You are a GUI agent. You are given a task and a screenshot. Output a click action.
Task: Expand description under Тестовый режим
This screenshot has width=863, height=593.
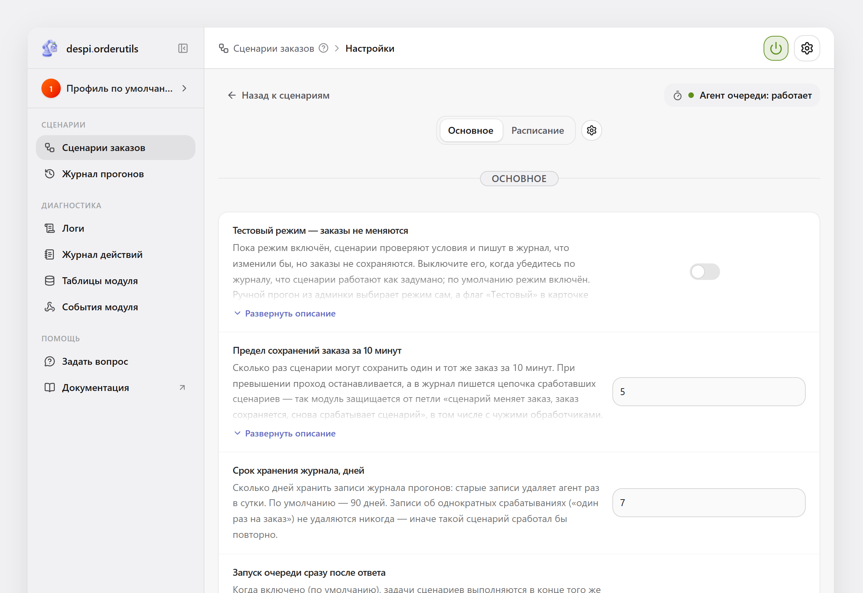(285, 314)
